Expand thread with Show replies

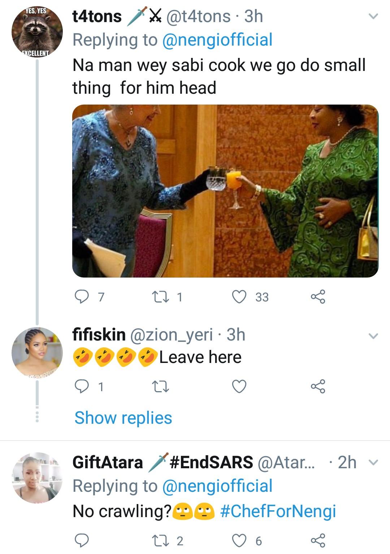123,418
